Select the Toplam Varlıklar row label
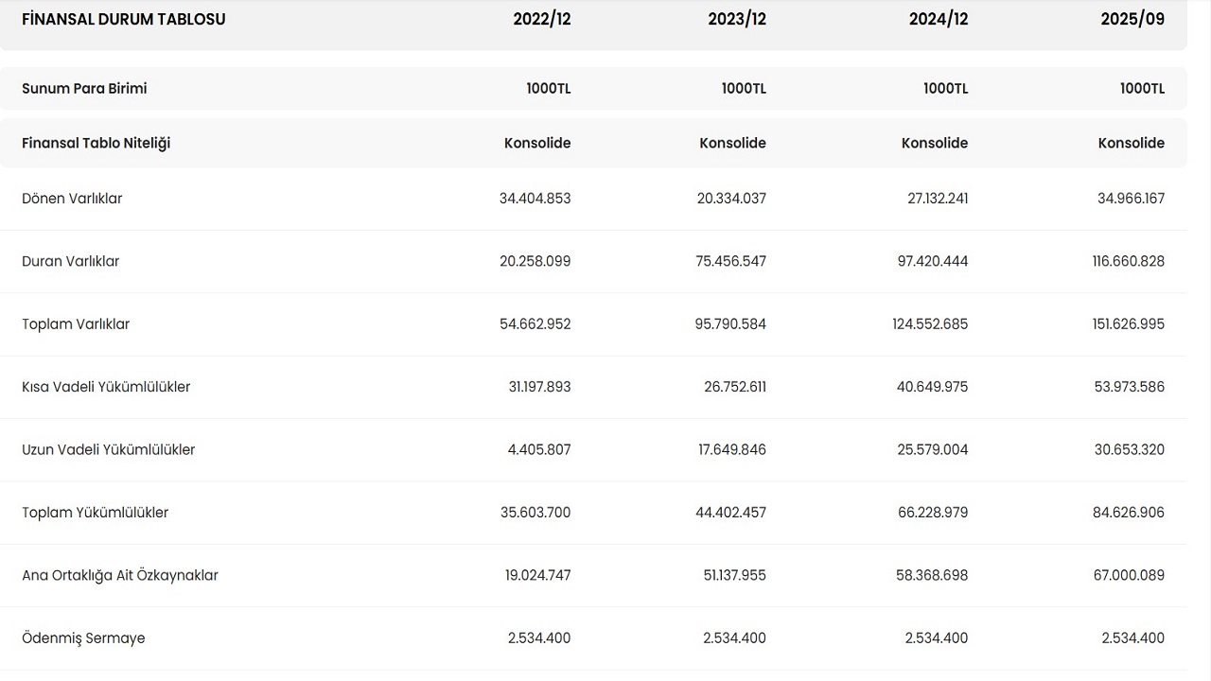Viewport: 1211px width, 681px height. click(x=76, y=324)
